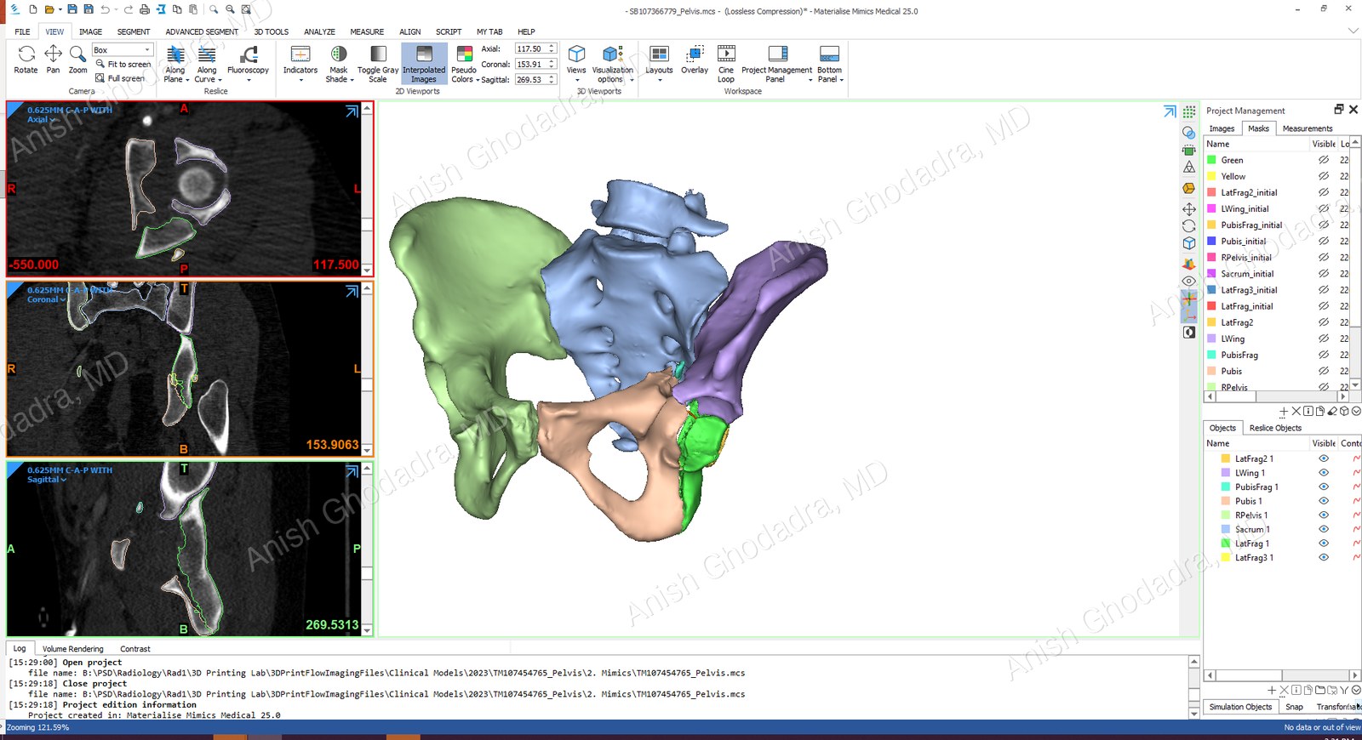Screen dimensions: 1362x740
Task: Click the Save project icon in the title bar
Action: coord(72,9)
